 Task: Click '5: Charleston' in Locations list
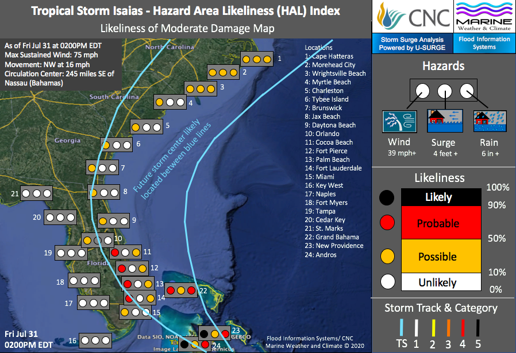point(324,91)
